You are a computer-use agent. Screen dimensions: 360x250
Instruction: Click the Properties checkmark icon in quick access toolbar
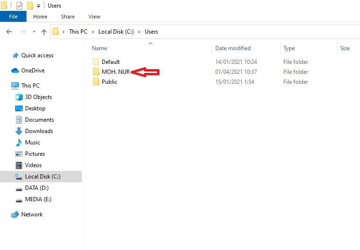click(x=19, y=6)
